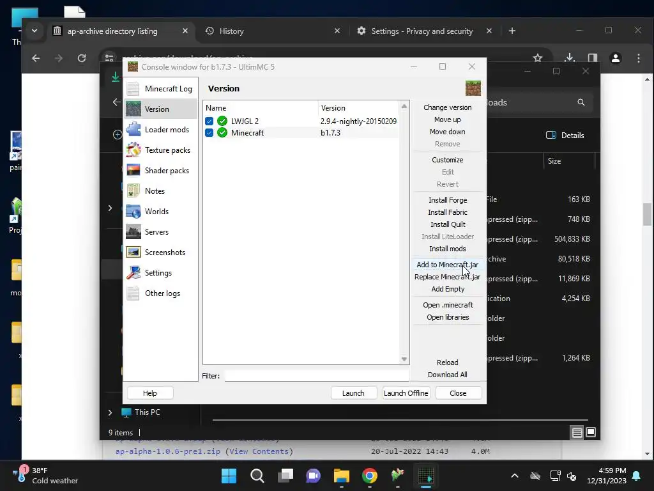Click Install Fabric

[448, 212]
